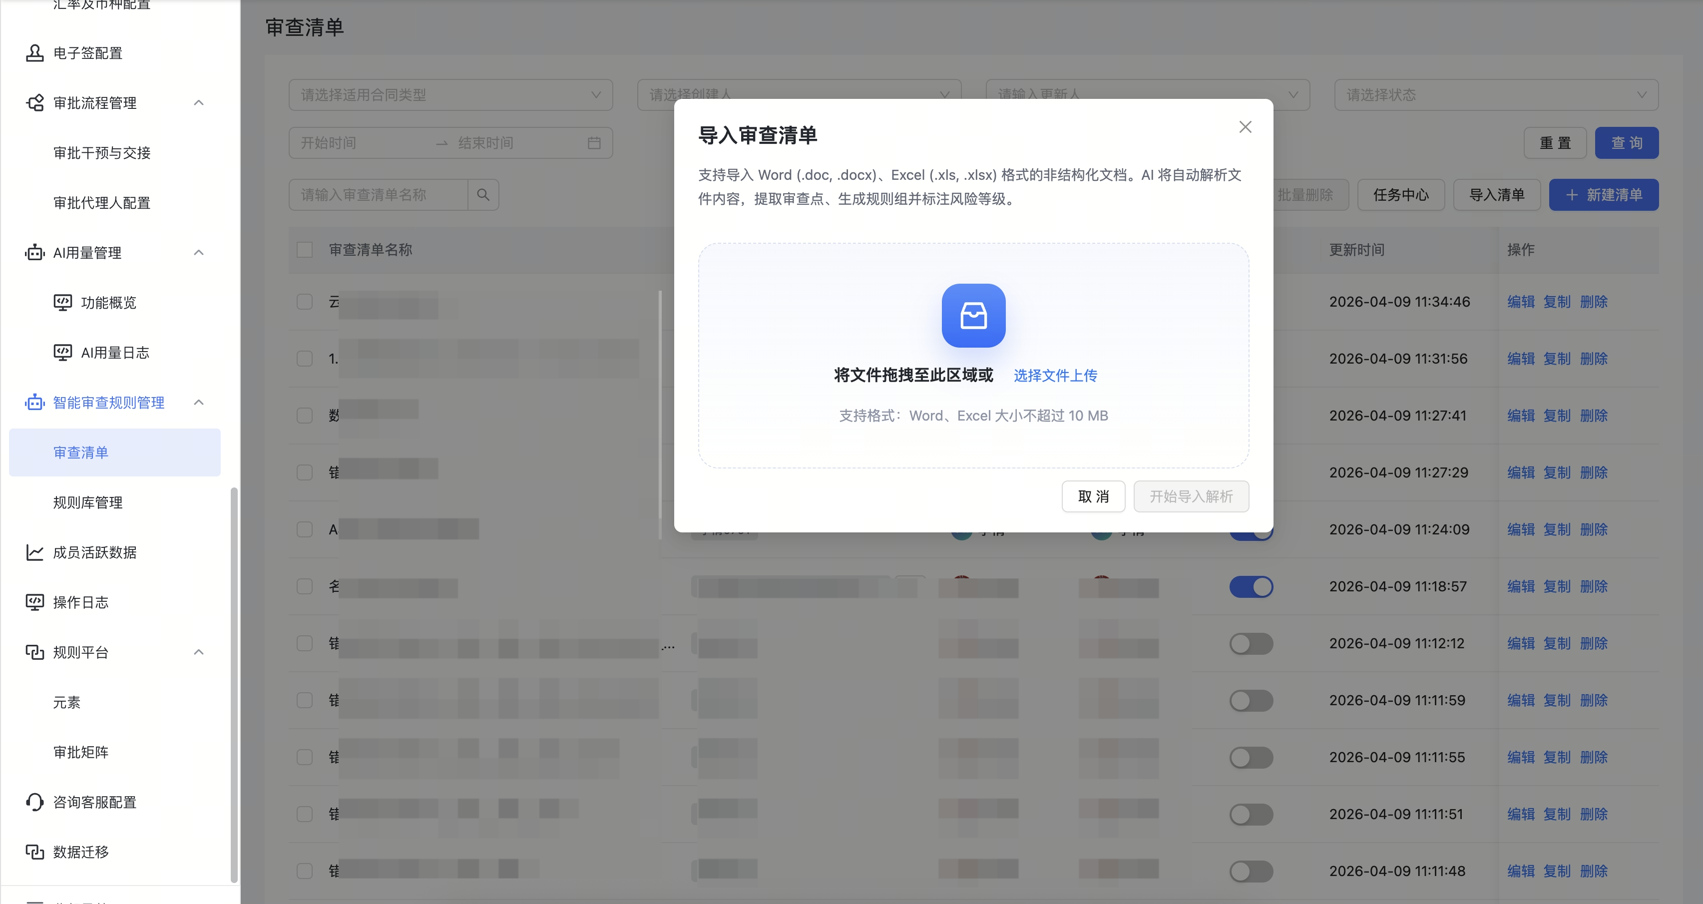This screenshot has height=904, width=1703.
Task: Click the 电子签配置 icon
Action: [x=34, y=53]
